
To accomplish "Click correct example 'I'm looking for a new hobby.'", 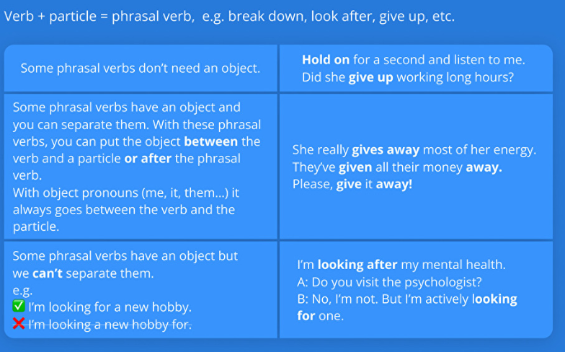I will tap(110, 307).
